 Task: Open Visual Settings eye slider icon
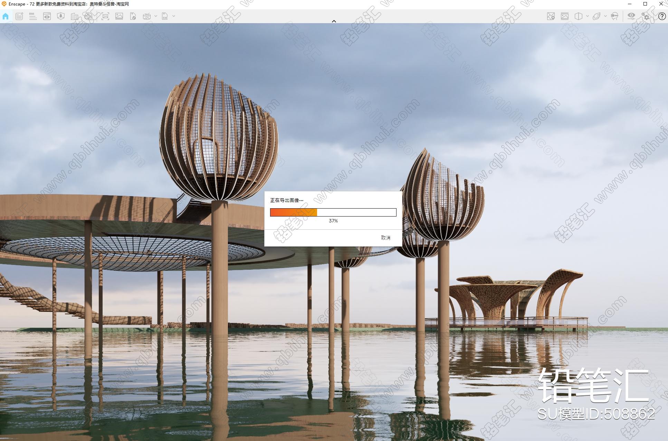pyautogui.click(x=631, y=16)
